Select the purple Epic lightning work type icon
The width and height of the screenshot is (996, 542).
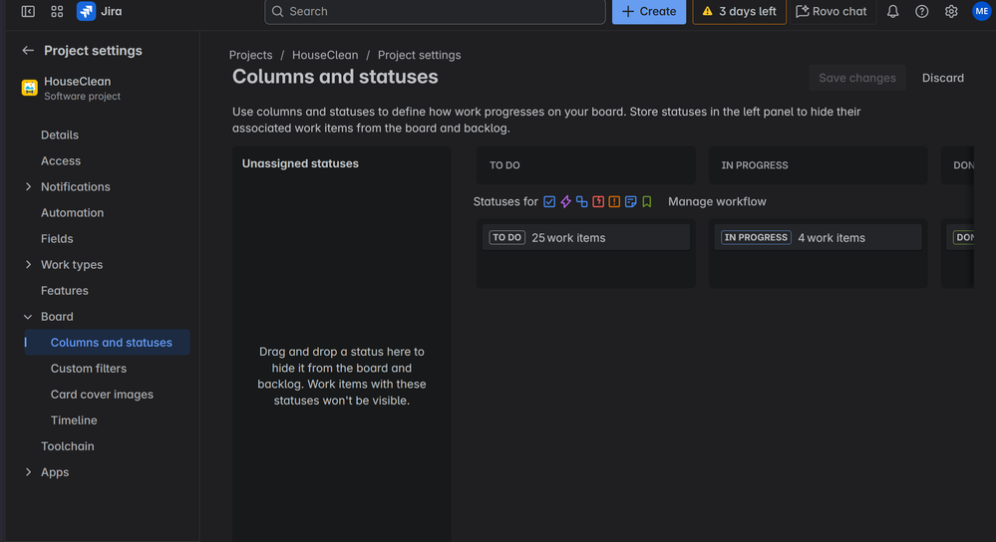[565, 202]
